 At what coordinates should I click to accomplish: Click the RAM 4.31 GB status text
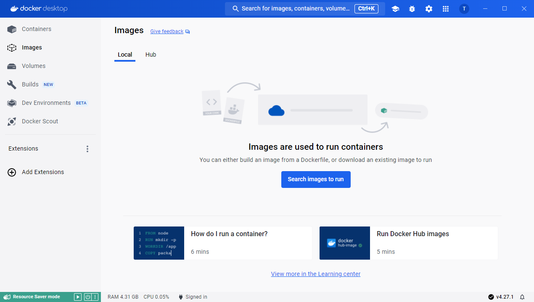coord(123,297)
